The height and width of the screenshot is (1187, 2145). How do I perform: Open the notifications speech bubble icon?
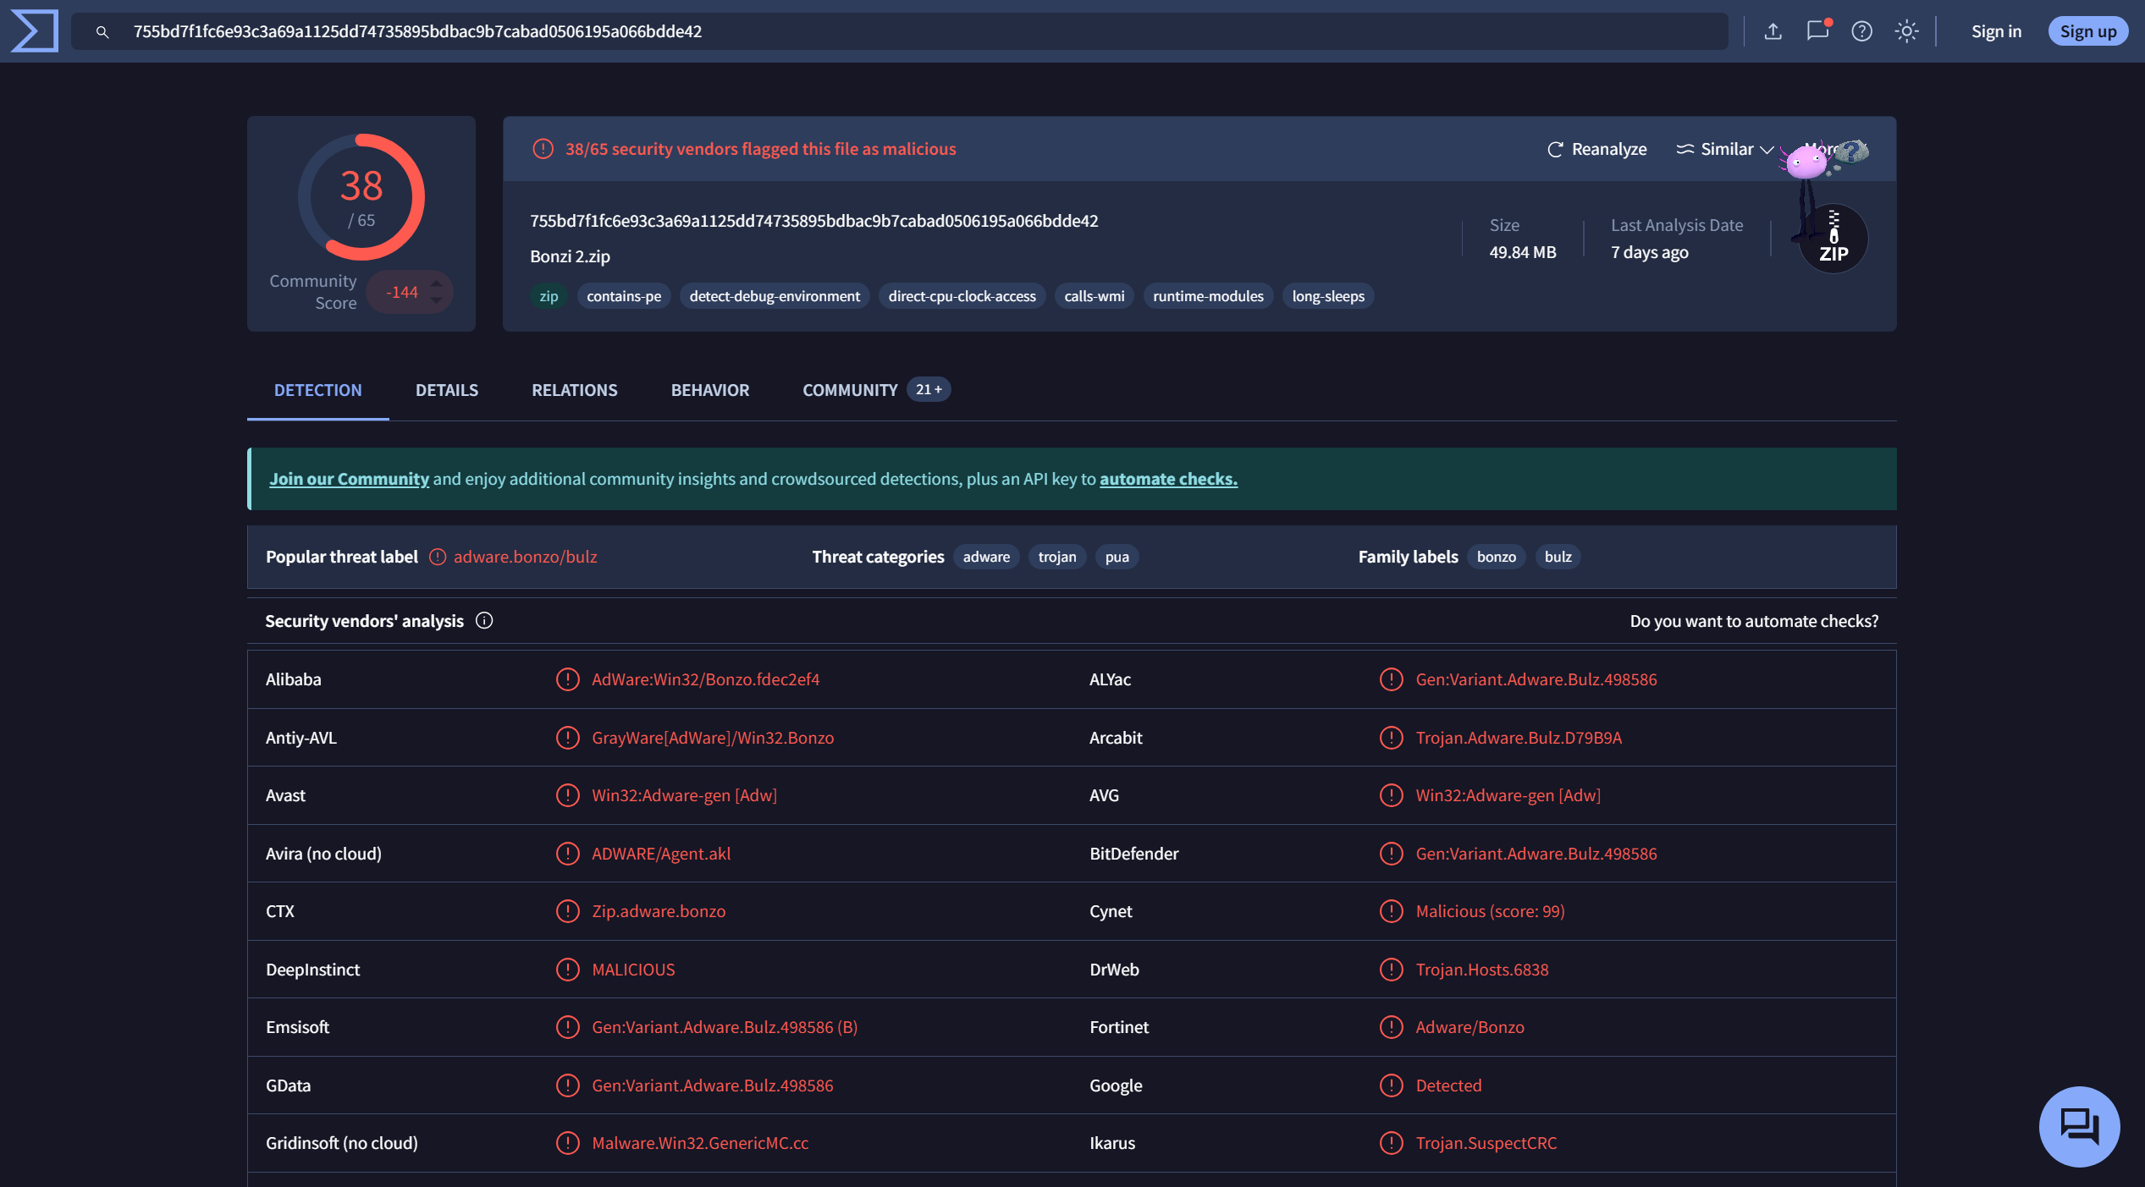pyautogui.click(x=1817, y=31)
